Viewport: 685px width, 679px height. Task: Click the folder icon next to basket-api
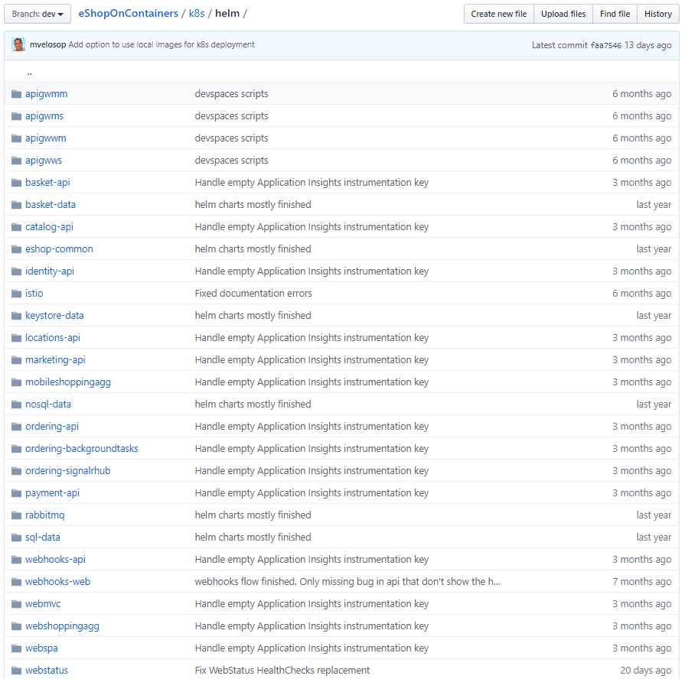pos(15,182)
